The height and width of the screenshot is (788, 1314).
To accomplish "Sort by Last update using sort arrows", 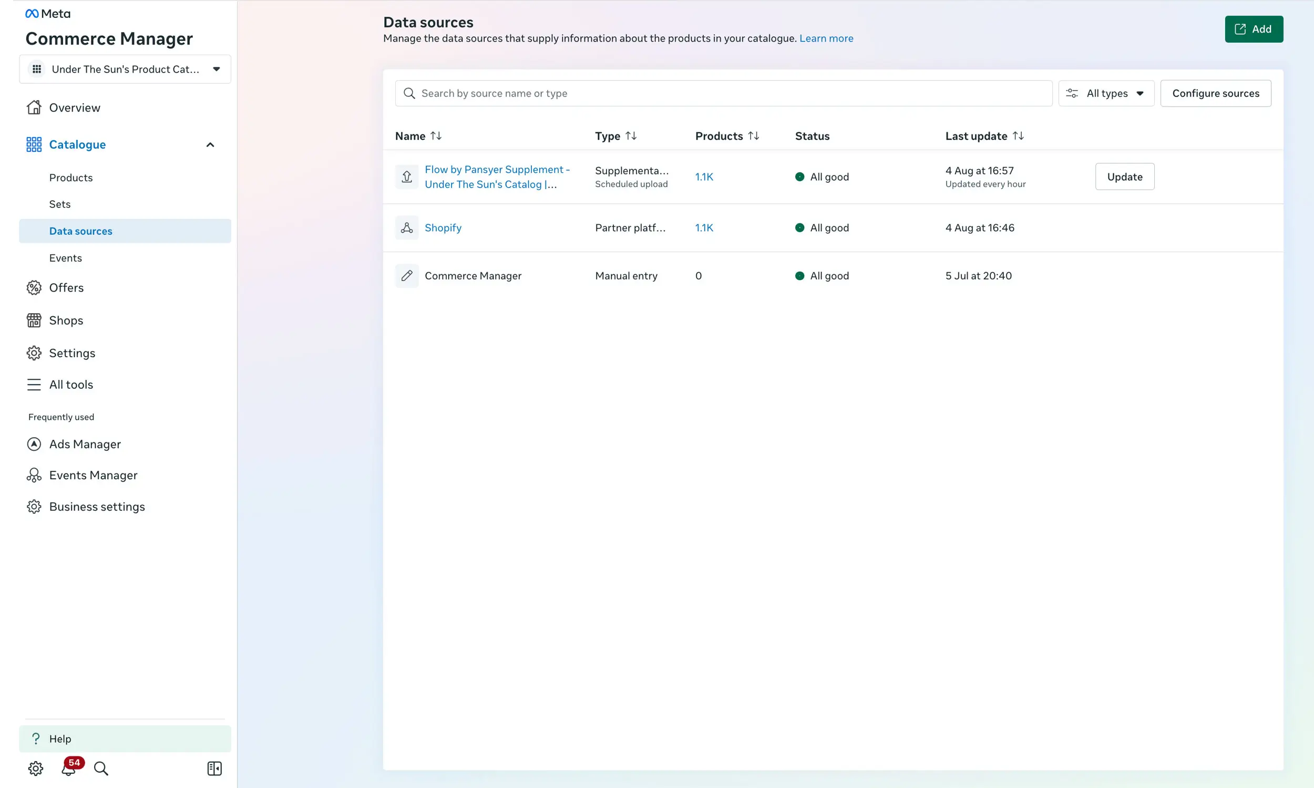I will [1018, 136].
